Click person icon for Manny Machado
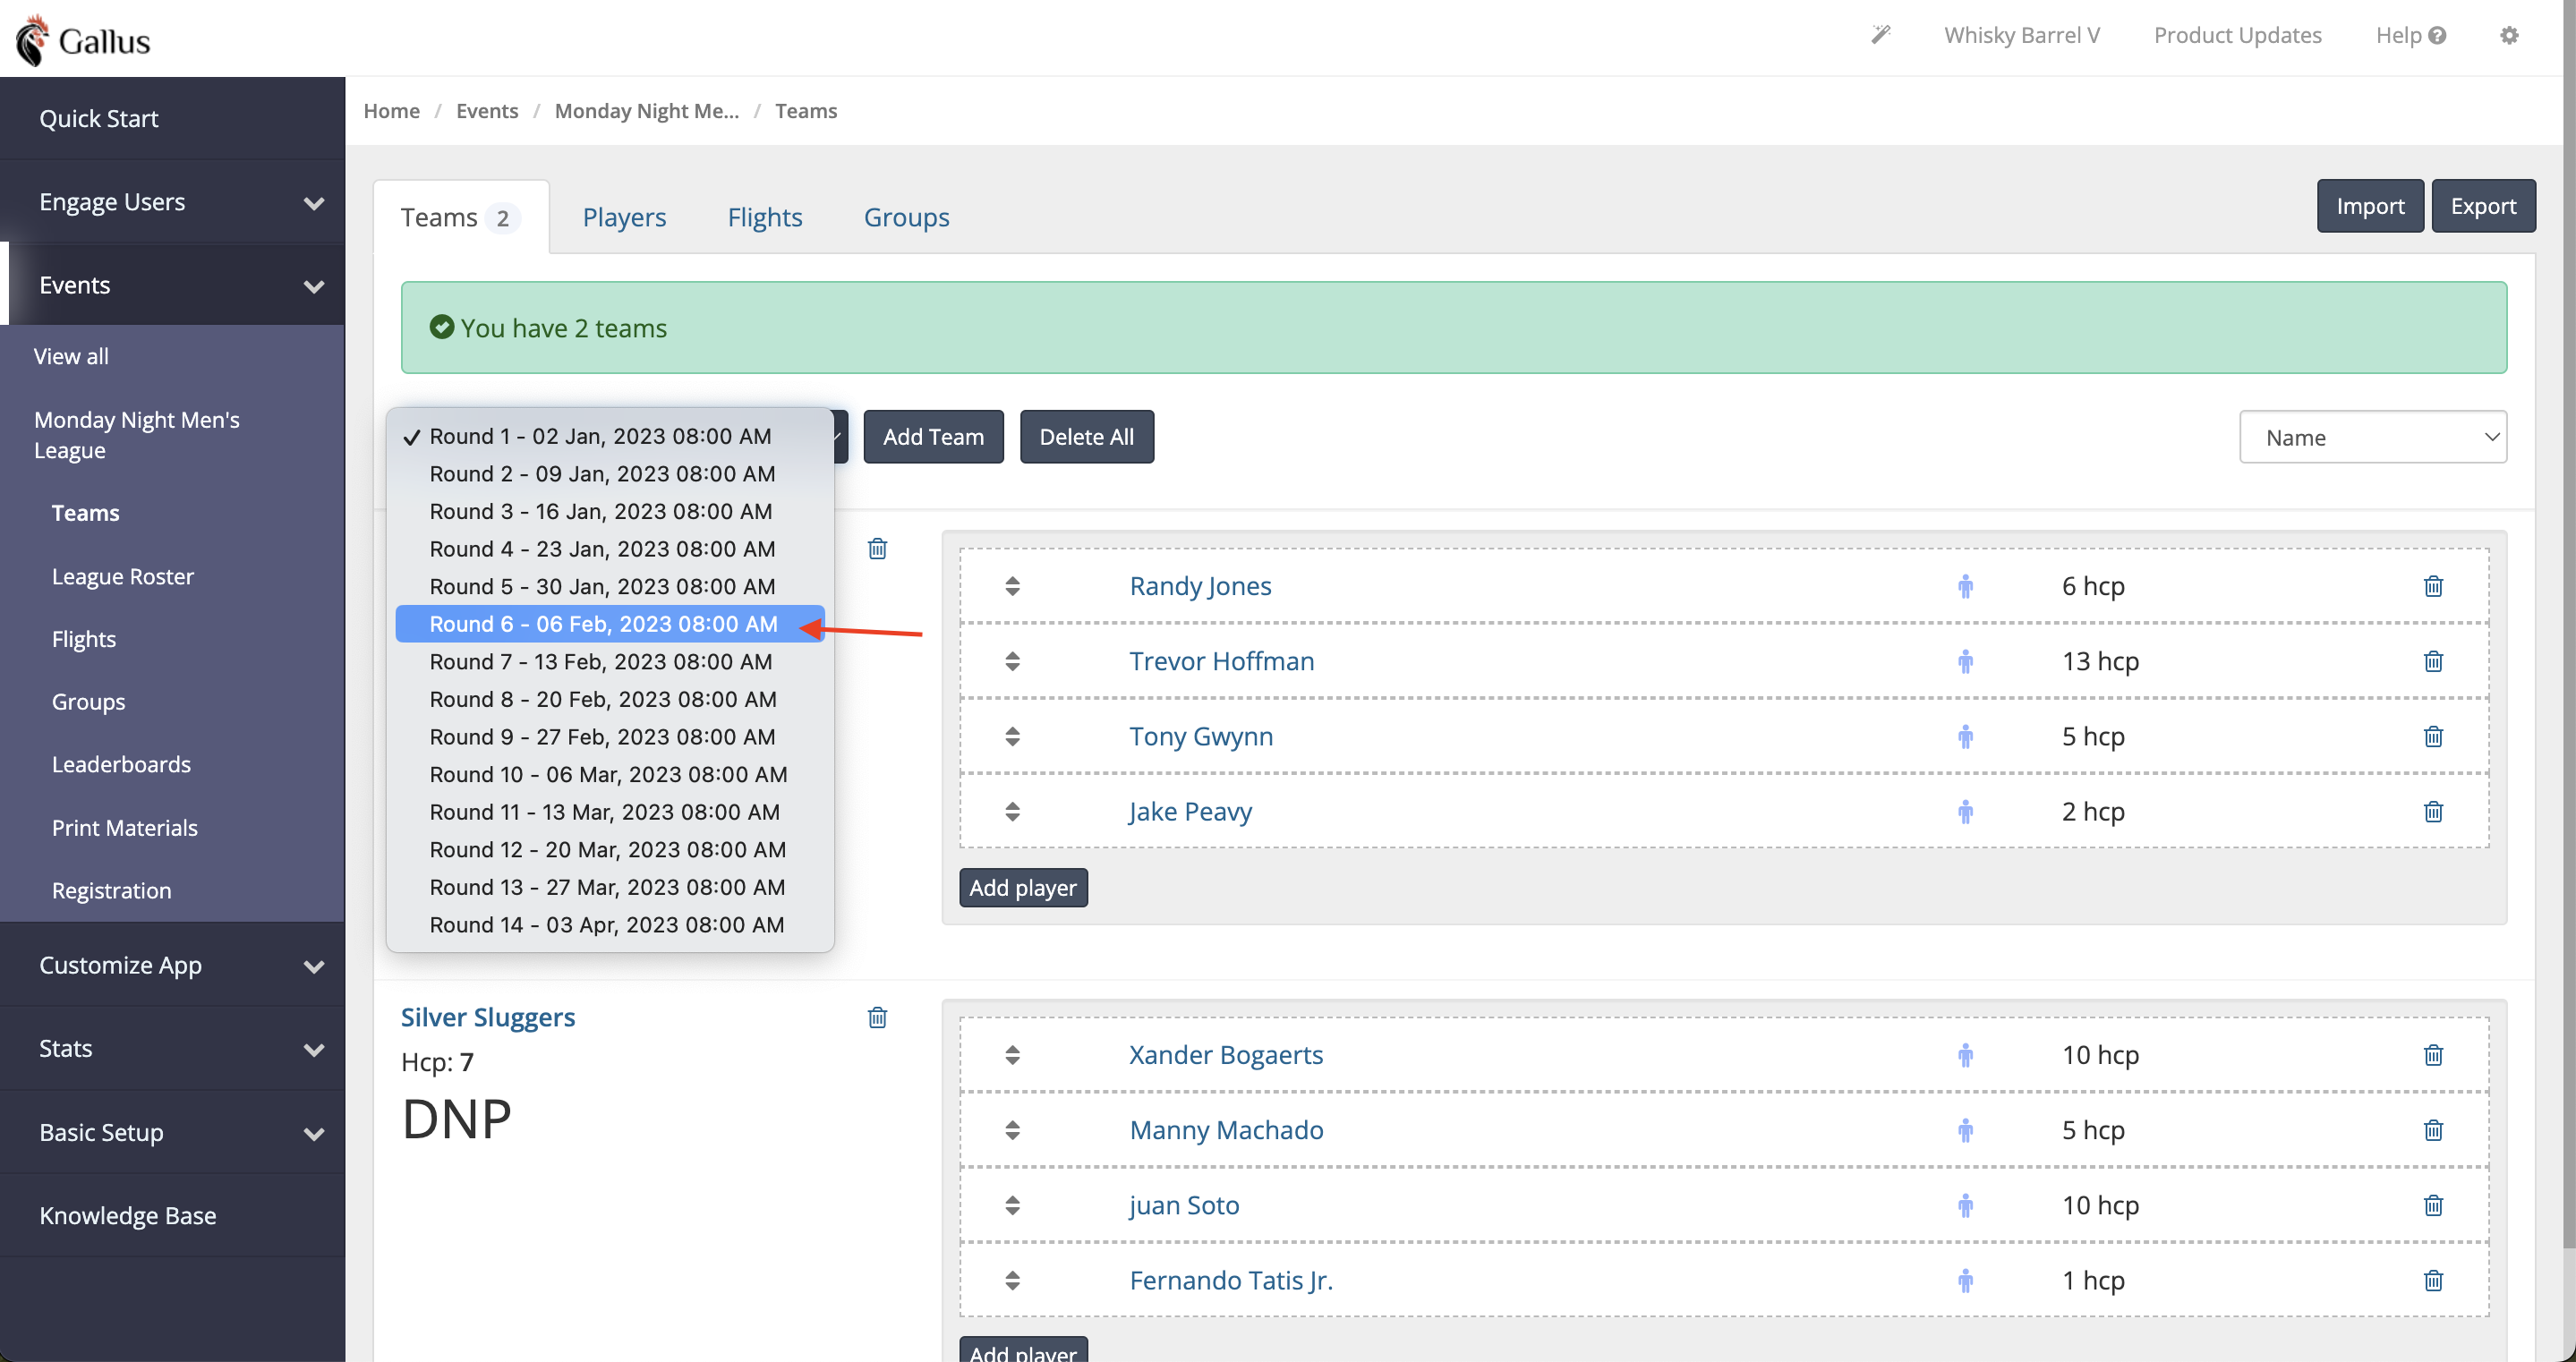 pos(1965,1130)
